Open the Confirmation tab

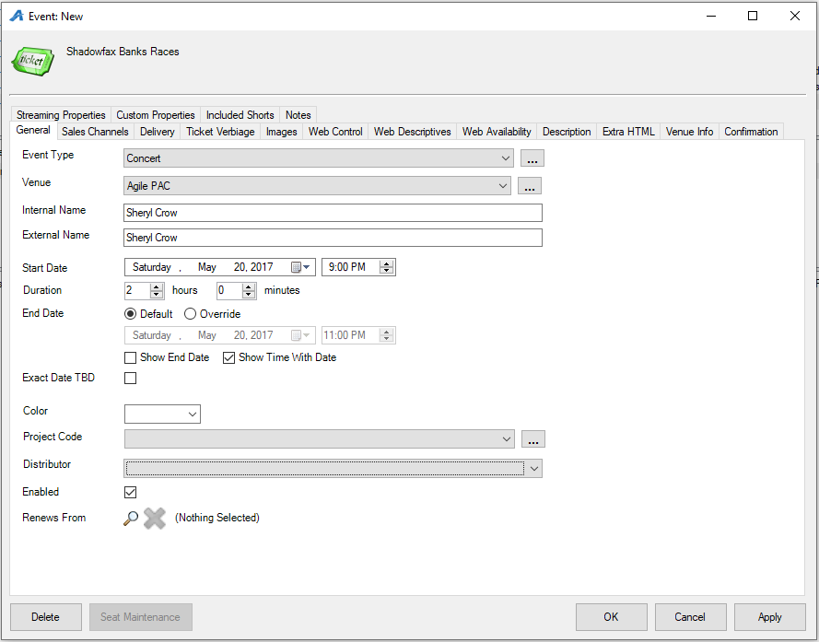point(751,132)
